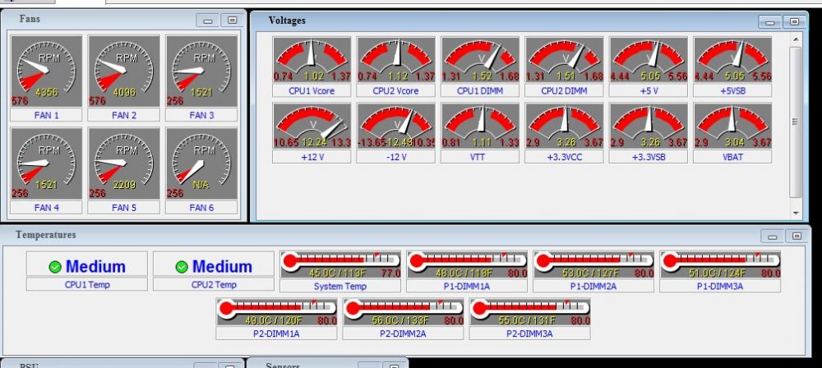Restore the Fans panel window

pyautogui.click(x=232, y=20)
